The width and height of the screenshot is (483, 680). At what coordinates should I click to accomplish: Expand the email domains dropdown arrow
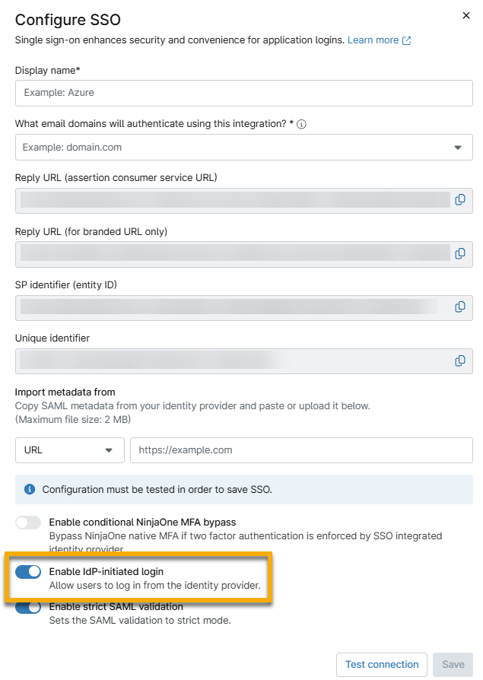pos(458,148)
